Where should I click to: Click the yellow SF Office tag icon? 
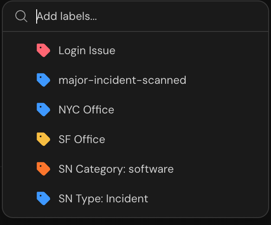[43, 139]
